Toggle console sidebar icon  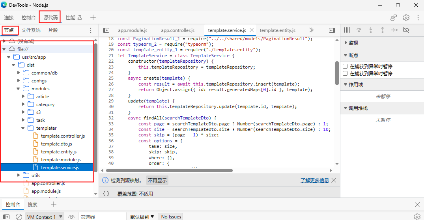tap(6, 217)
